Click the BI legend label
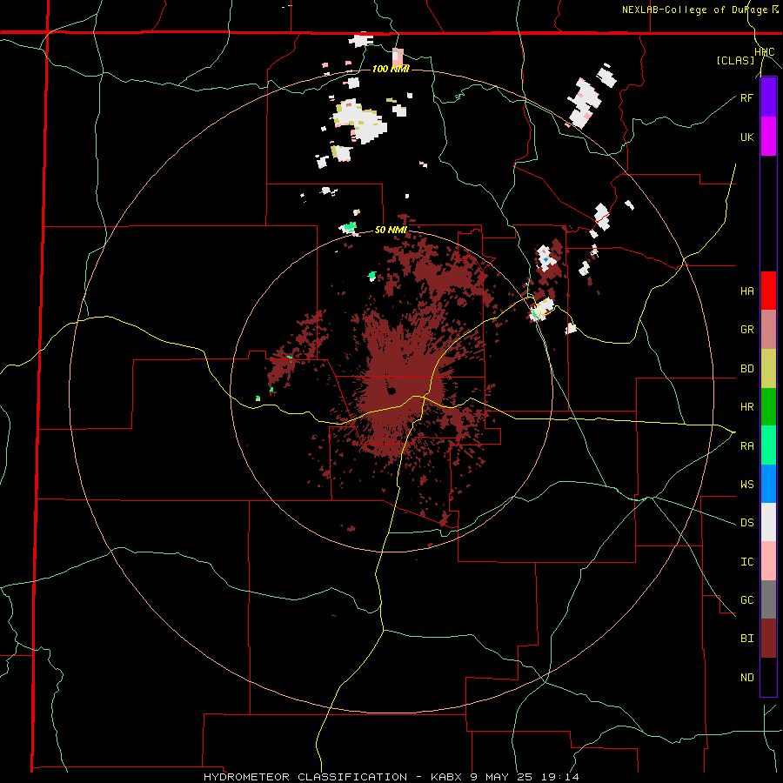783x783 pixels. point(746,639)
